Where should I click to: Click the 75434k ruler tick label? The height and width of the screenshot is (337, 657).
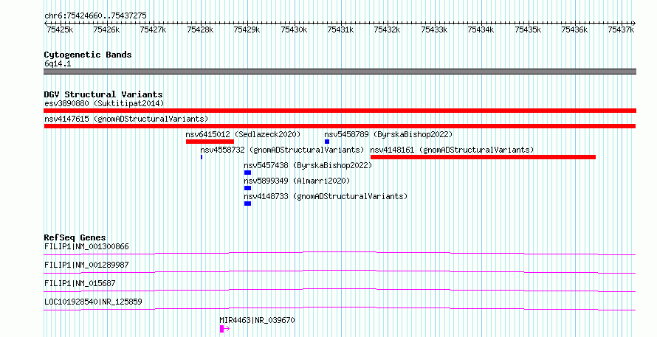(x=481, y=29)
